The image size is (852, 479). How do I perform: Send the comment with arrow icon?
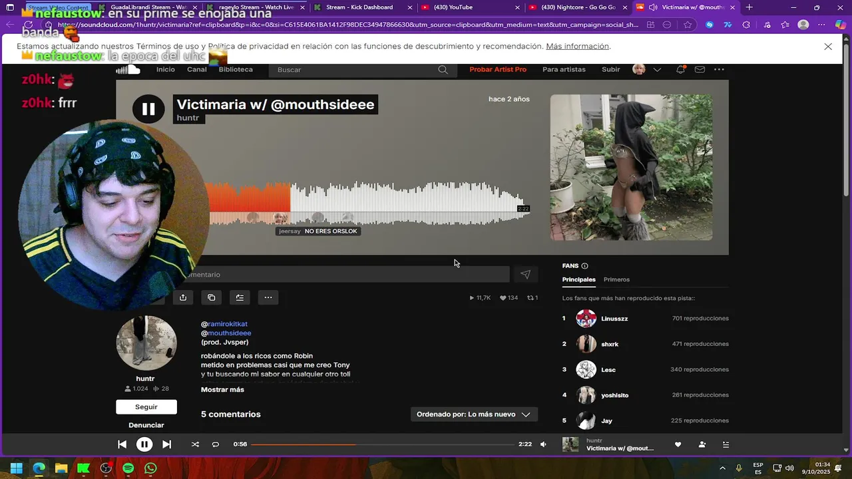(x=525, y=274)
